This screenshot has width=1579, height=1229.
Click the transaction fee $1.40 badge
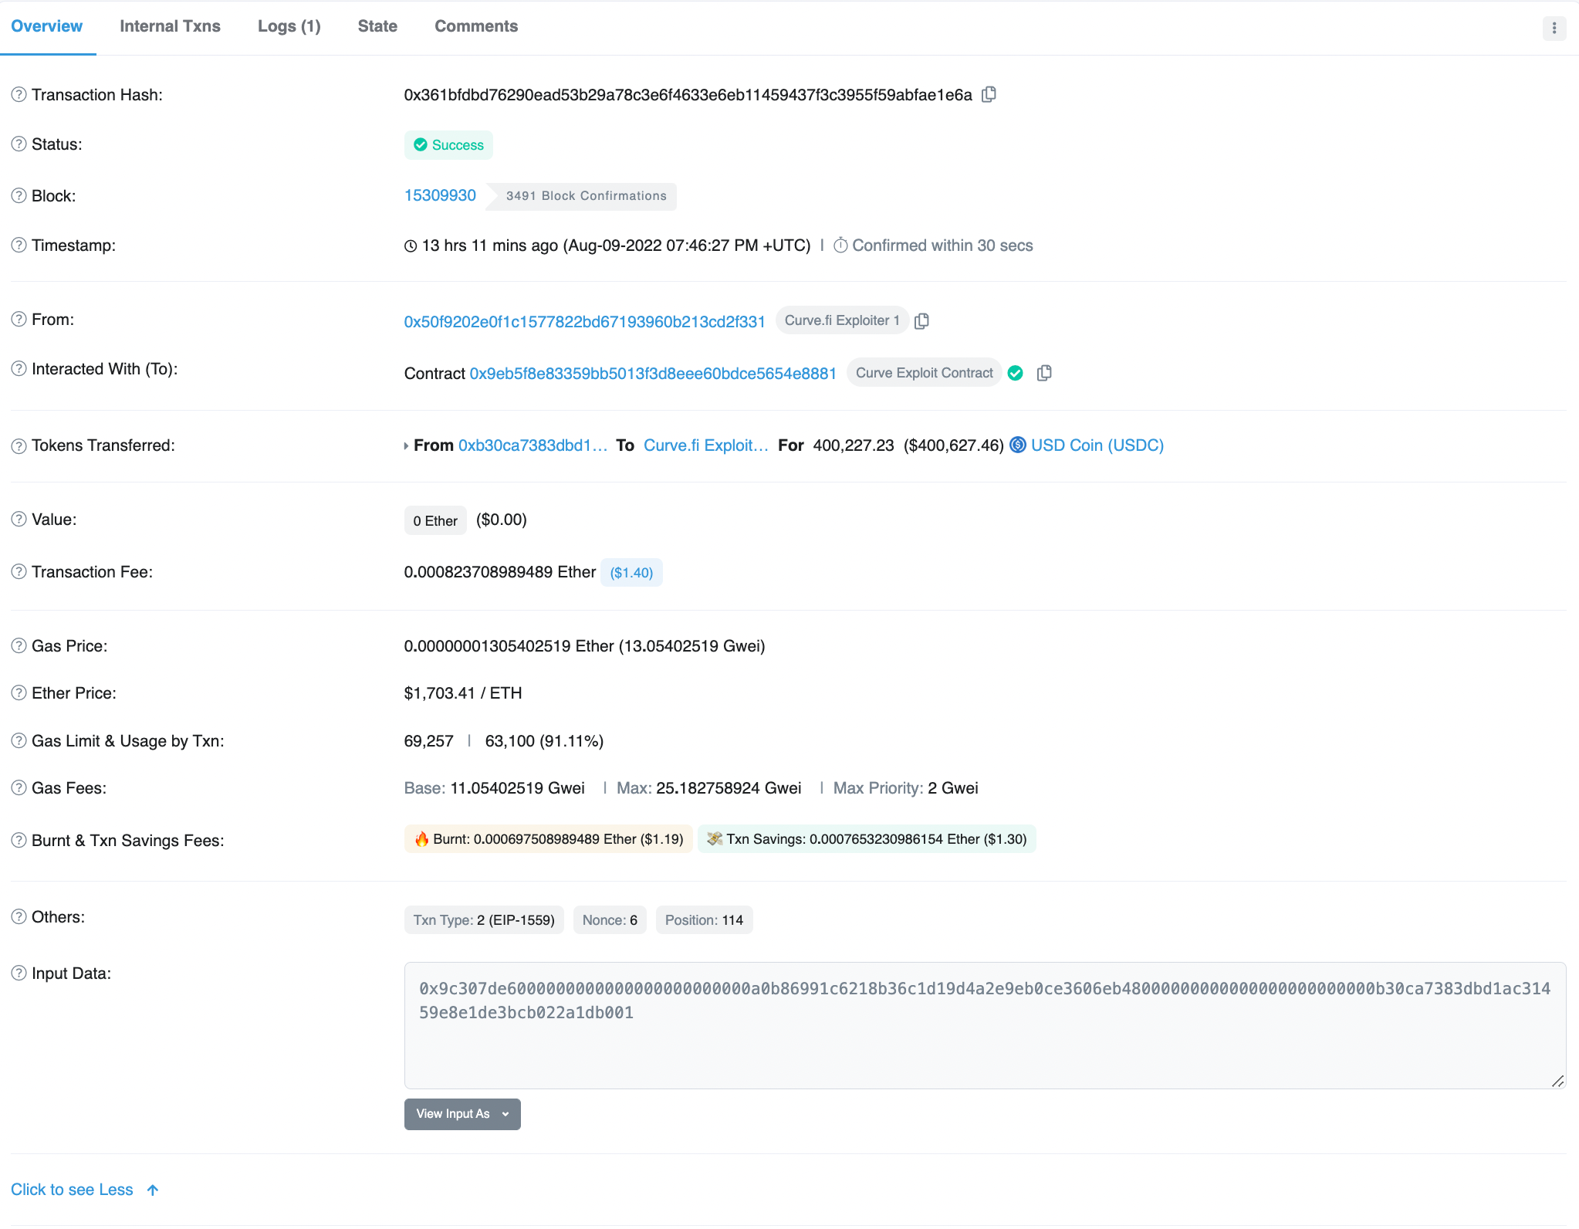click(x=631, y=573)
